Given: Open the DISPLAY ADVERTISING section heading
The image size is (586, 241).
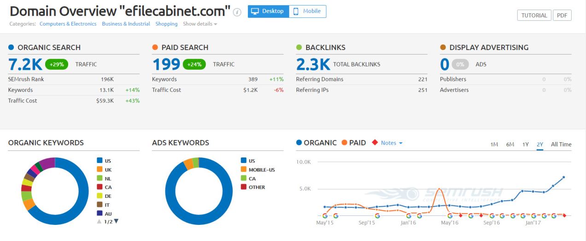Looking at the screenshot, I should point(489,47).
